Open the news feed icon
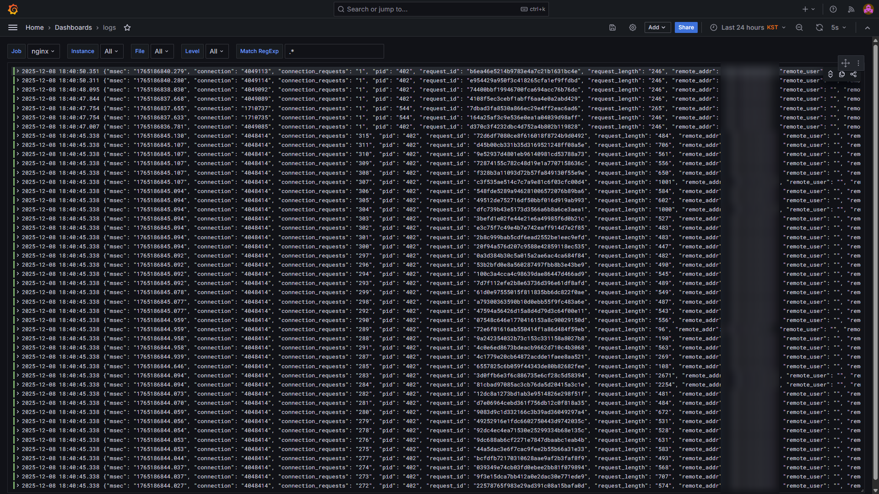 pyautogui.click(x=851, y=9)
